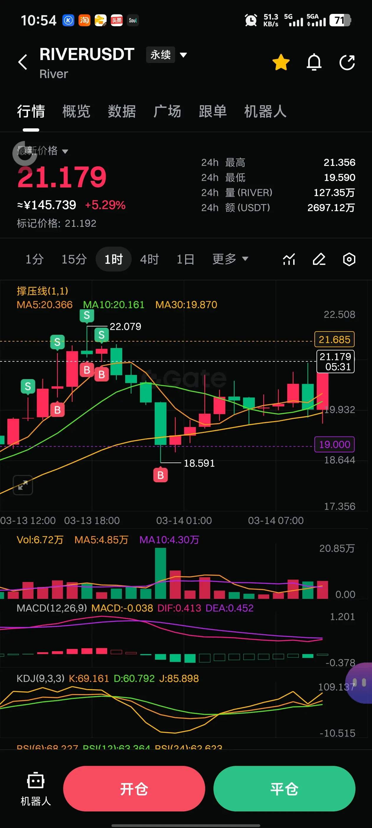Tap the share refresh arrow icon
Screen dimensions: 372x828
click(347, 62)
